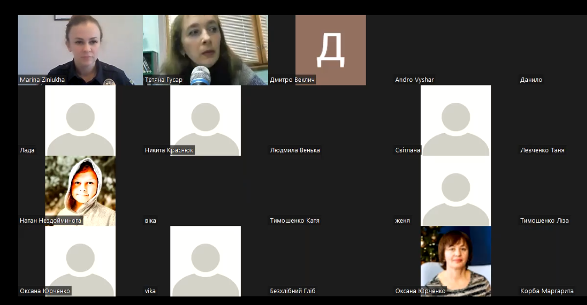The image size is (587, 305).
Task: Select the Левченко Таня participant name
Action: point(542,150)
